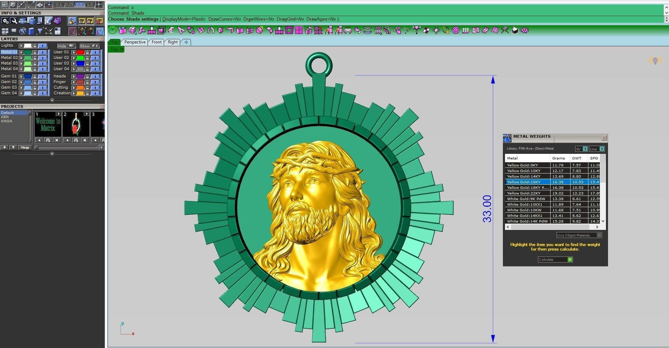Click the yellow star rotate tool
The height and width of the screenshot is (348, 669).
(x=446, y=30)
